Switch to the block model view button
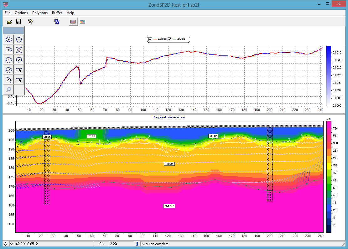Image resolution: width=348 pixels, height=249 pixels. click(x=73, y=22)
